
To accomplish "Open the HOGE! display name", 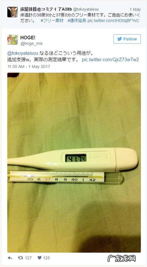I will coord(28,38).
